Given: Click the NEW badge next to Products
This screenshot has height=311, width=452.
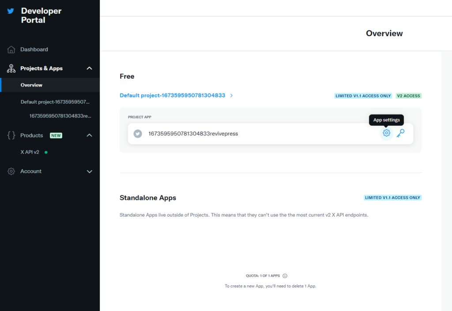Looking at the screenshot, I should coord(56,135).
